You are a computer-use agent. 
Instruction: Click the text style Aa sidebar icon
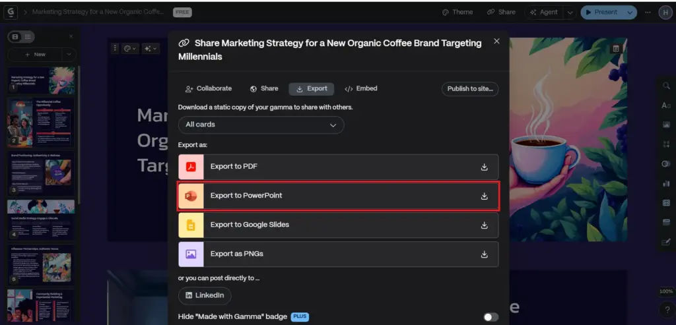click(665, 105)
